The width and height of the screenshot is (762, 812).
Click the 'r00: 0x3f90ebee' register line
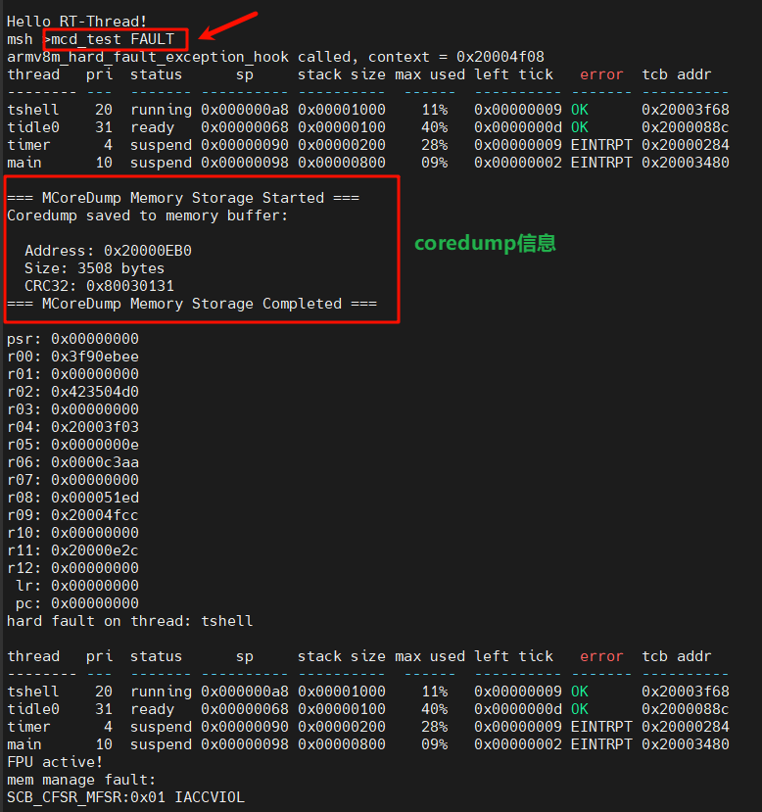coord(73,357)
